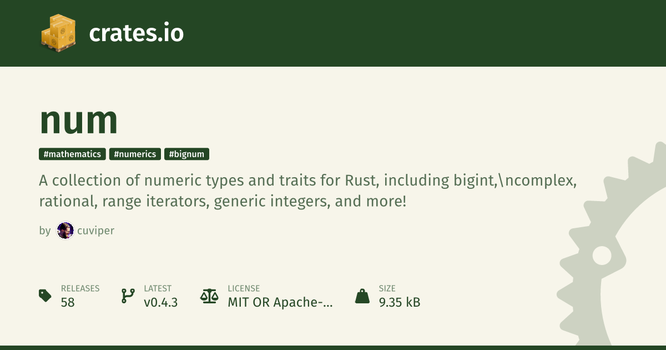
Task: Click cuviper's avatar image
Action: pos(65,231)
